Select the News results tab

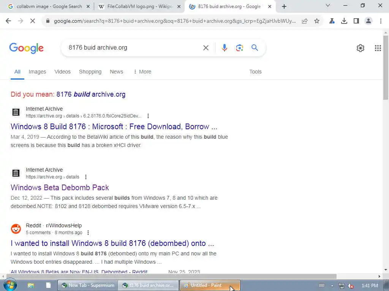coord(116,72)
